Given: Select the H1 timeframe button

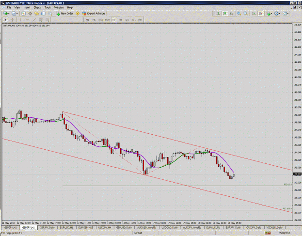Looking at the screenshot, I should (x=114, y=20).
